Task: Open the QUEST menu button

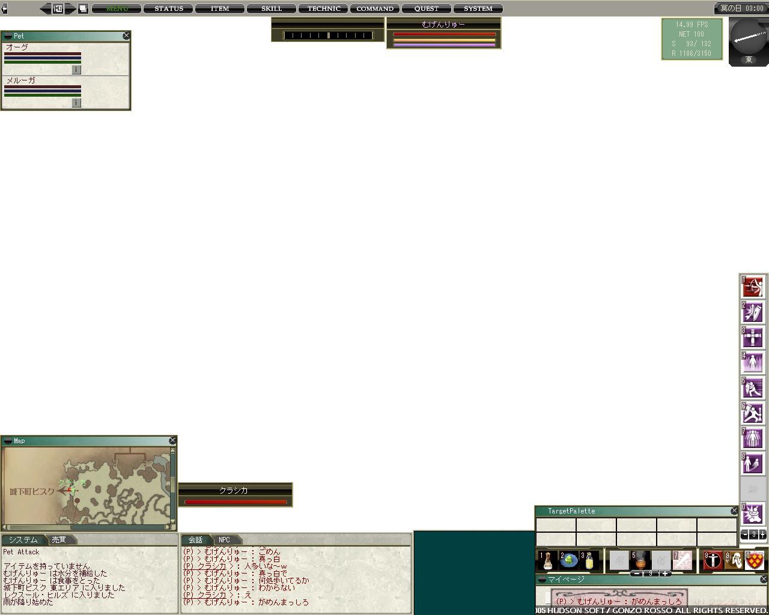Action: [x=426, y=8]
